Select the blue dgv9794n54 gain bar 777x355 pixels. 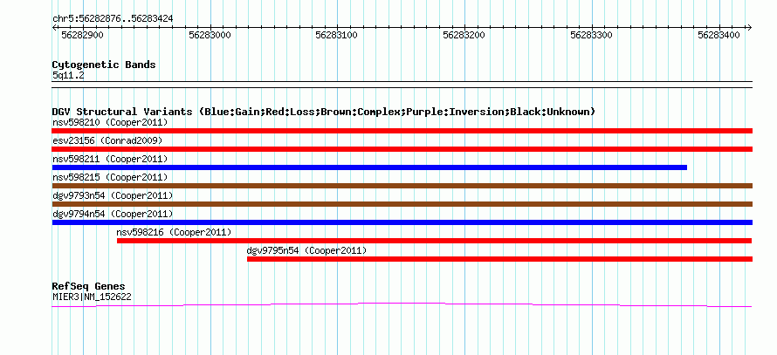tap(402, 222)
